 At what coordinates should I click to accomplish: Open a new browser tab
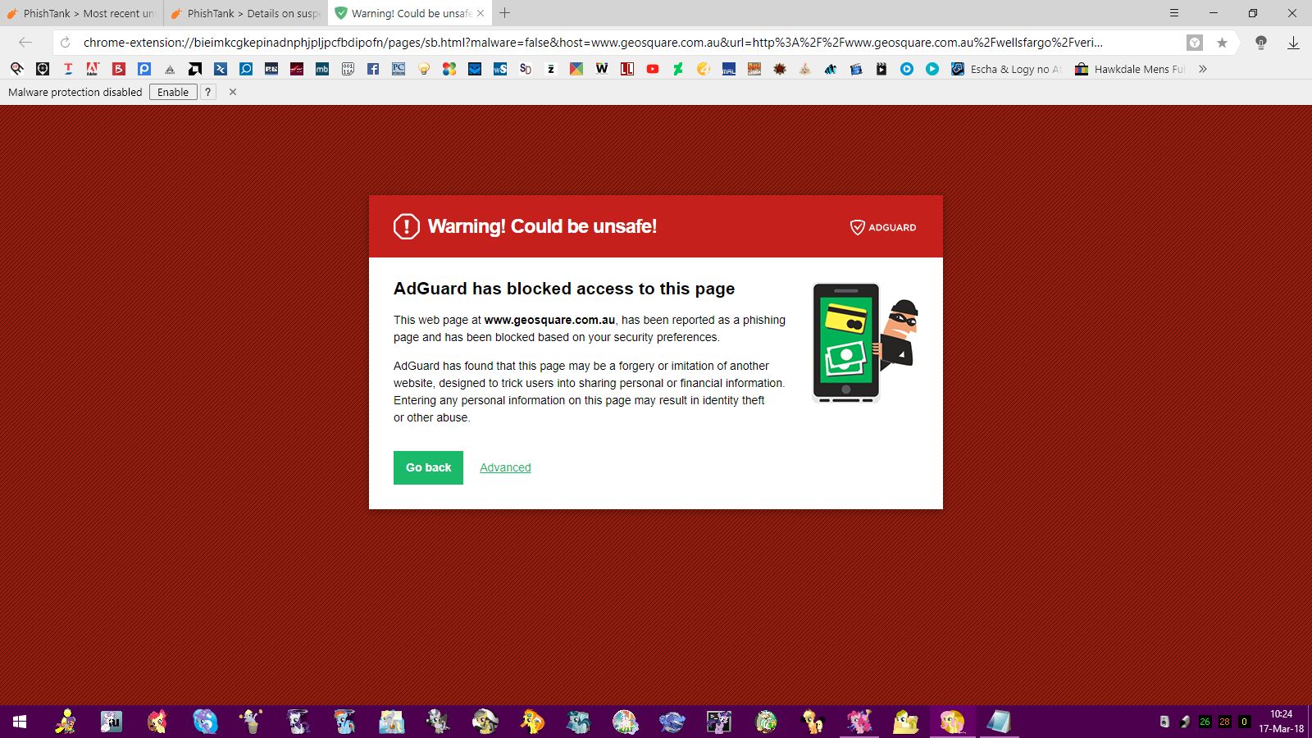point(505,13)
